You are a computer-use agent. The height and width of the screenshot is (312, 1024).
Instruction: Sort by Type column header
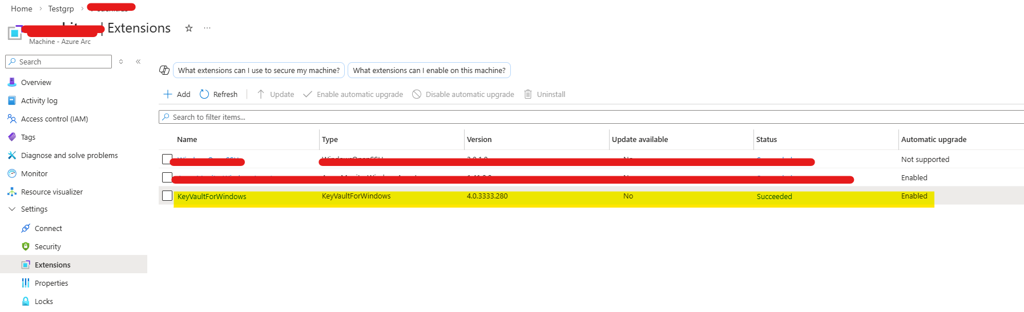point(330,139)
